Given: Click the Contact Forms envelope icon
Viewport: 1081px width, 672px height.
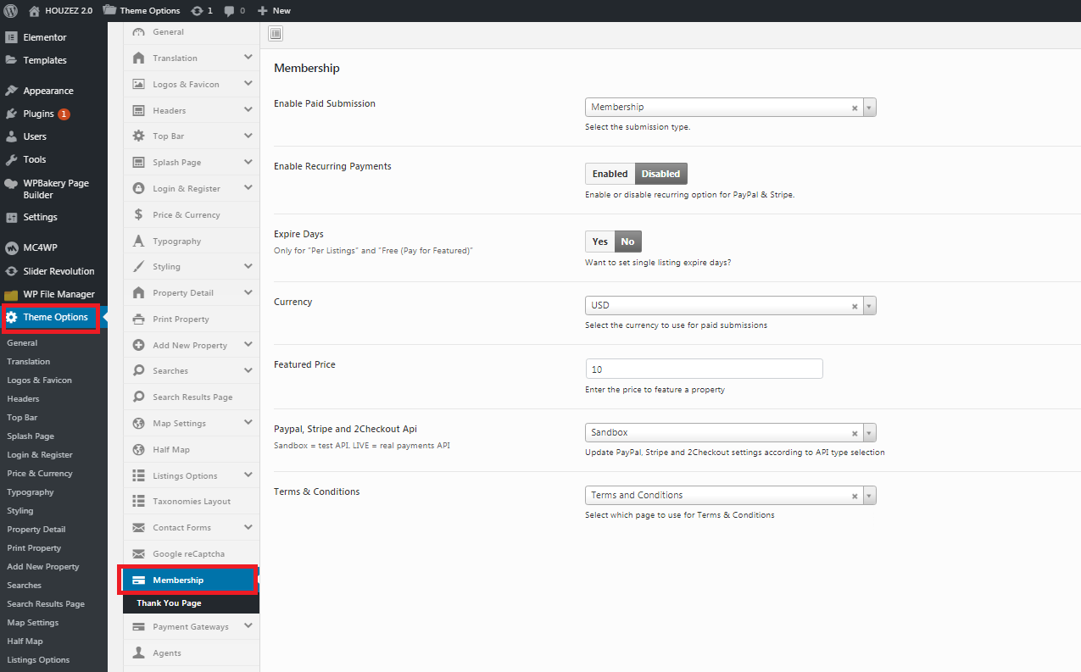Looking at the screenshot, I should (138, 527).
